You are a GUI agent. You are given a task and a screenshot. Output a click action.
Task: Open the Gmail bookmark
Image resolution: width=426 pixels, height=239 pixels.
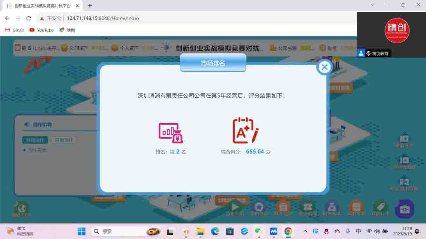click(14, 30)
